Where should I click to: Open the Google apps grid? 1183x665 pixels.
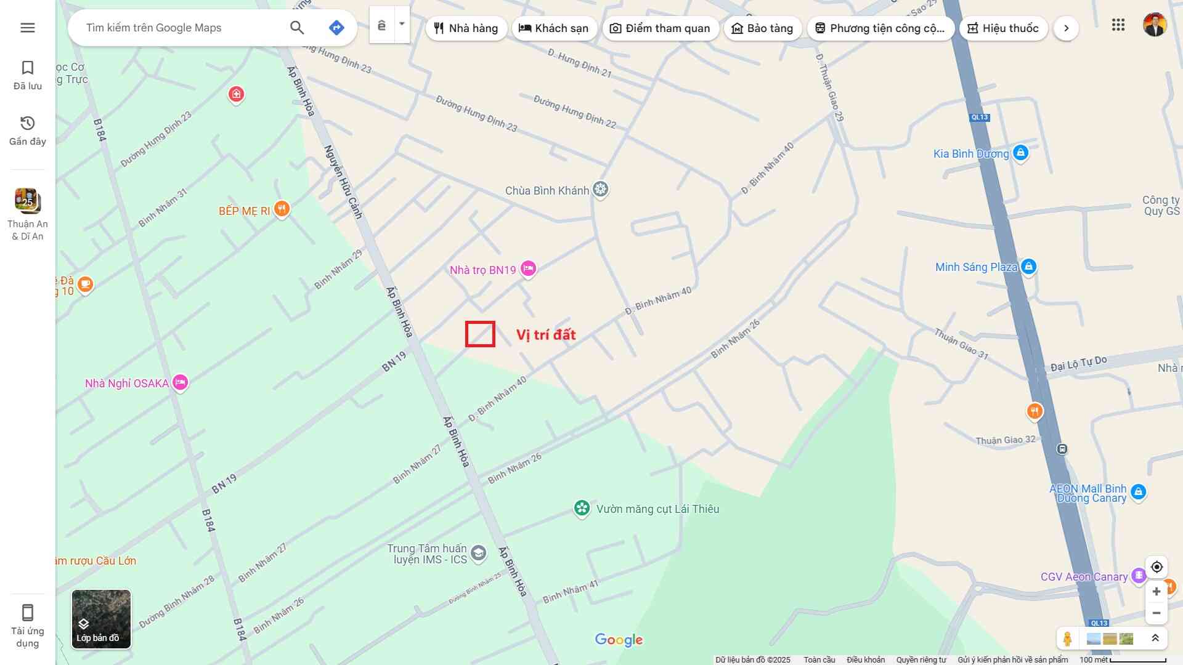[1118, 25]
